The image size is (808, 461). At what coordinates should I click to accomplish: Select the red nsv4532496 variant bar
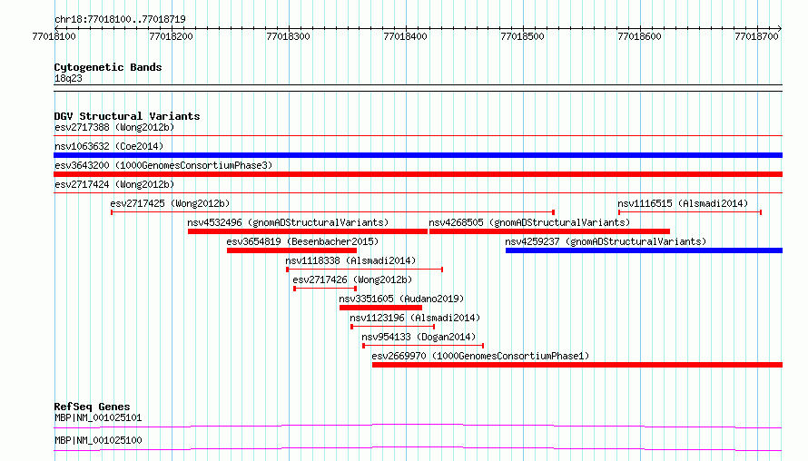click(308, 231)
